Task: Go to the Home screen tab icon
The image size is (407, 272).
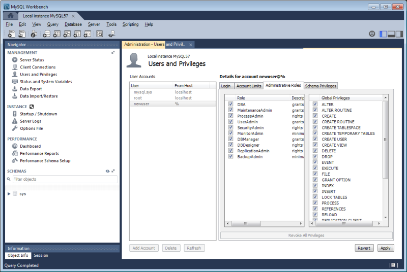Action: click(x=10, y=16)
